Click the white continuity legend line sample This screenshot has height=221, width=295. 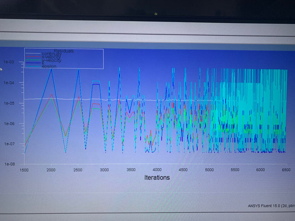tap(33, 54)
